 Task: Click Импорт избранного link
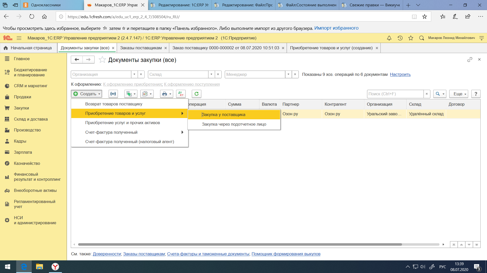[x=336, y=28]
